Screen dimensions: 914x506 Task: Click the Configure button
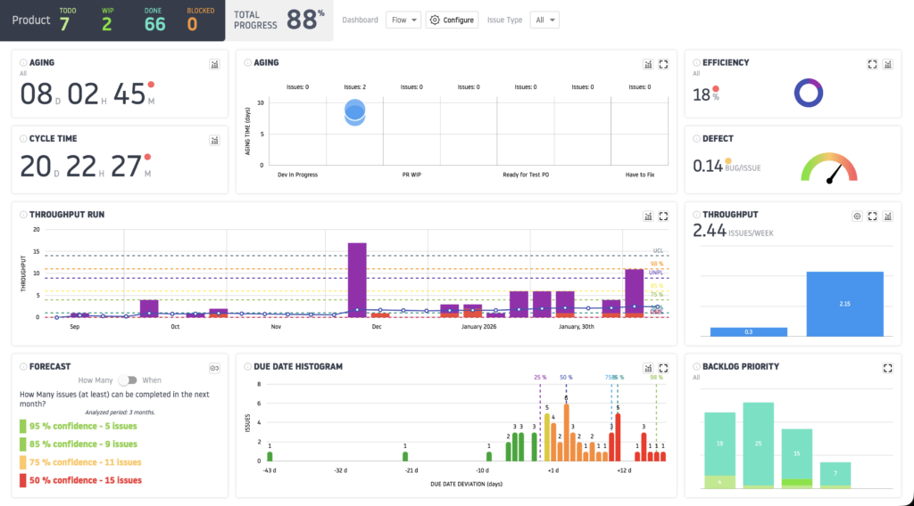452,20
